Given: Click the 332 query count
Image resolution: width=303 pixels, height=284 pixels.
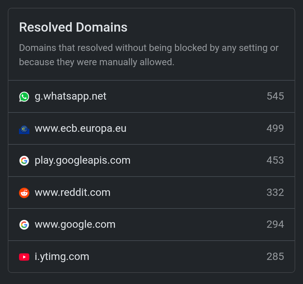Looking at the screenshot, I should tap(275, 193).
